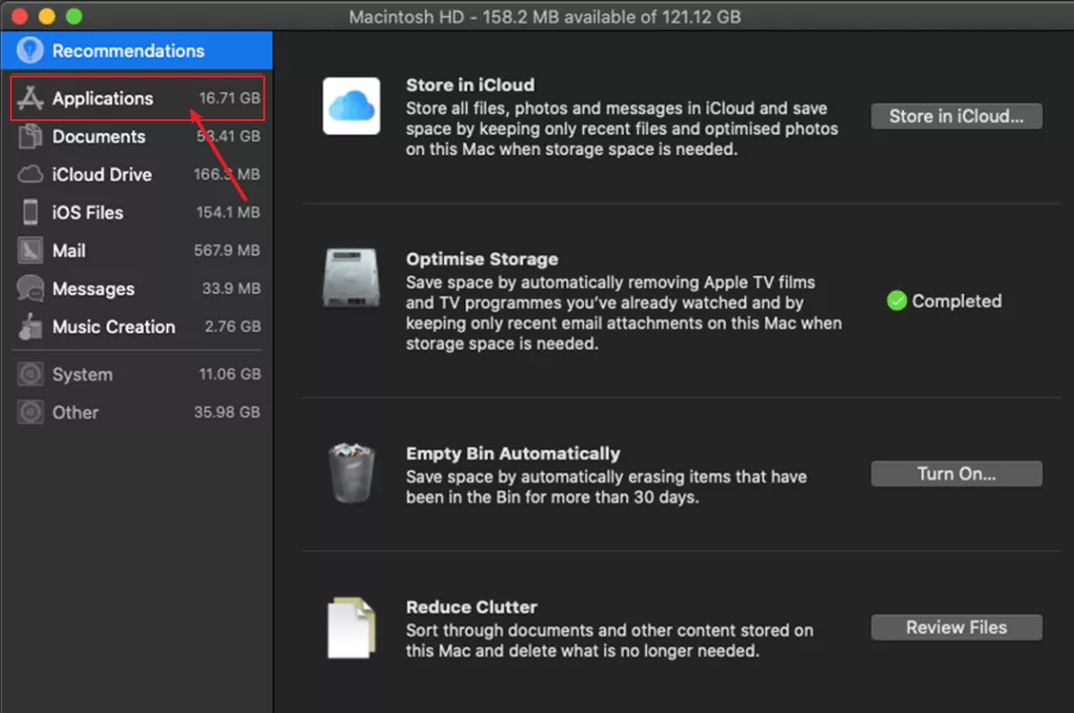This screenshot has height=713, width=1074.
Task: Click the Store in iCloud... button
Action: pos(956,116)
